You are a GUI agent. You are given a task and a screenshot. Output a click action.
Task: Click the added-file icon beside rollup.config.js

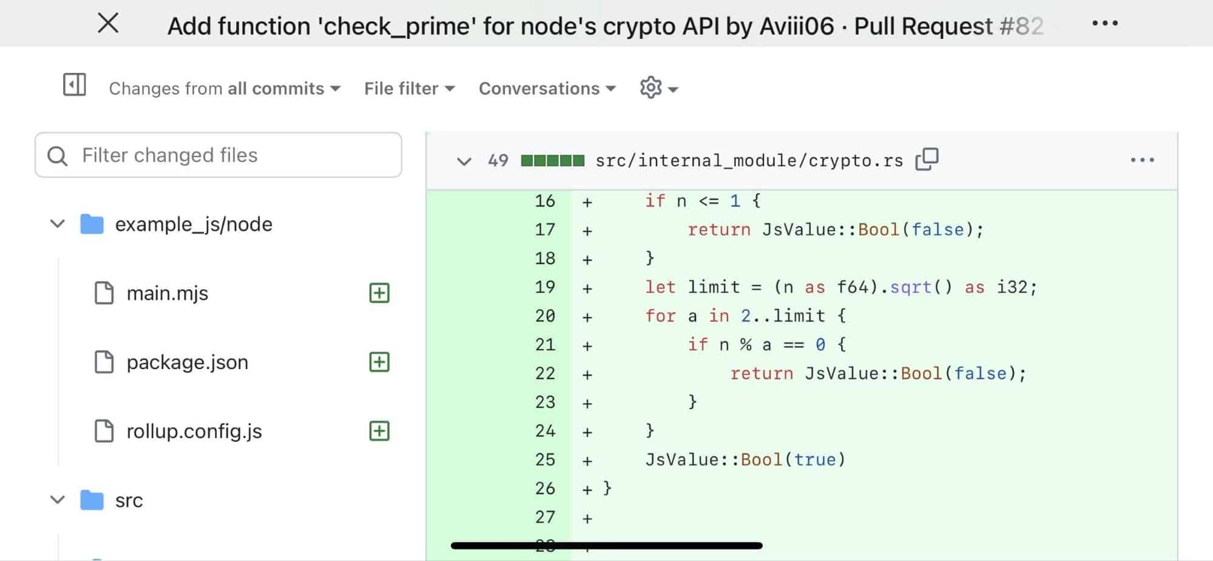click(379, 431)
